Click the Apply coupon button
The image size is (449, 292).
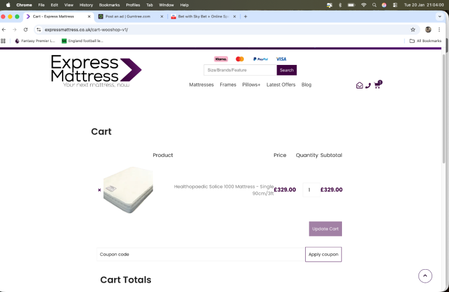coord(323,255)
